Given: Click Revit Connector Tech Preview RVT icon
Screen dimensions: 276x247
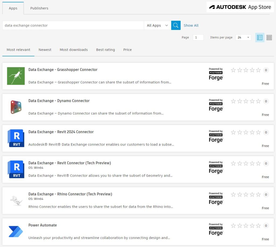Looking at the screenshot, I should tap(16, 169).
